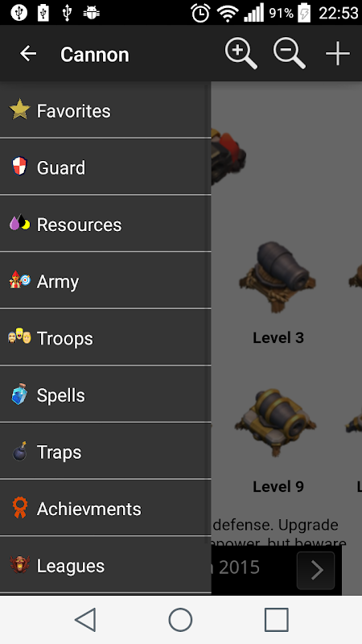This screenshot has height=644, width=362.
Task: Select the Level 9 cannon image
Action: point(276,423)
